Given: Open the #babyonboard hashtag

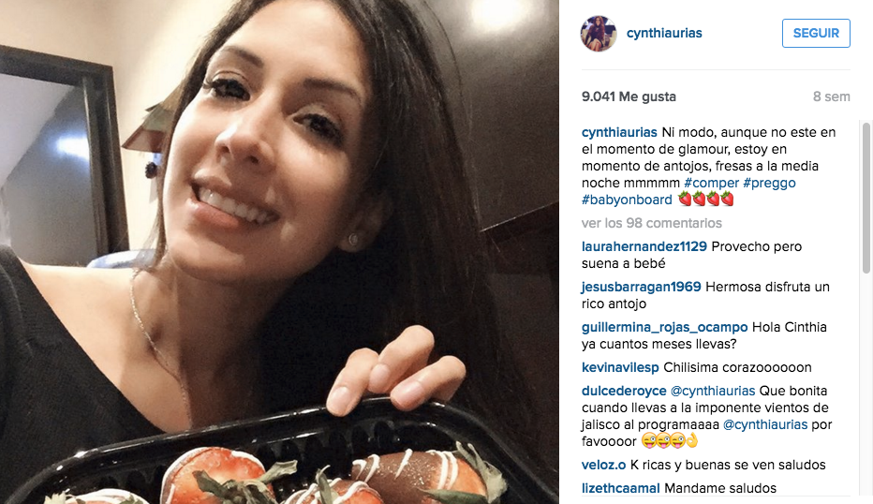Looking at the screenshot, I should [627, 200].
